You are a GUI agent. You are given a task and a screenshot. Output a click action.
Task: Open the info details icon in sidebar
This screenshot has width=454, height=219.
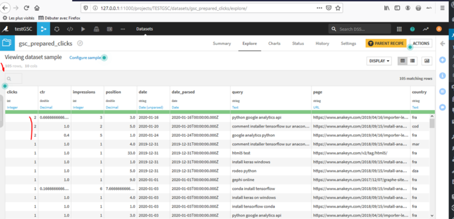[442, 76]
